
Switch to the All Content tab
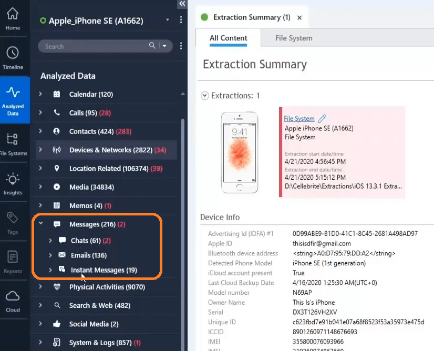click(x=229, y=38)
